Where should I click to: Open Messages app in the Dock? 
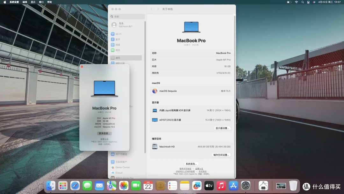(x=87, y=186)
